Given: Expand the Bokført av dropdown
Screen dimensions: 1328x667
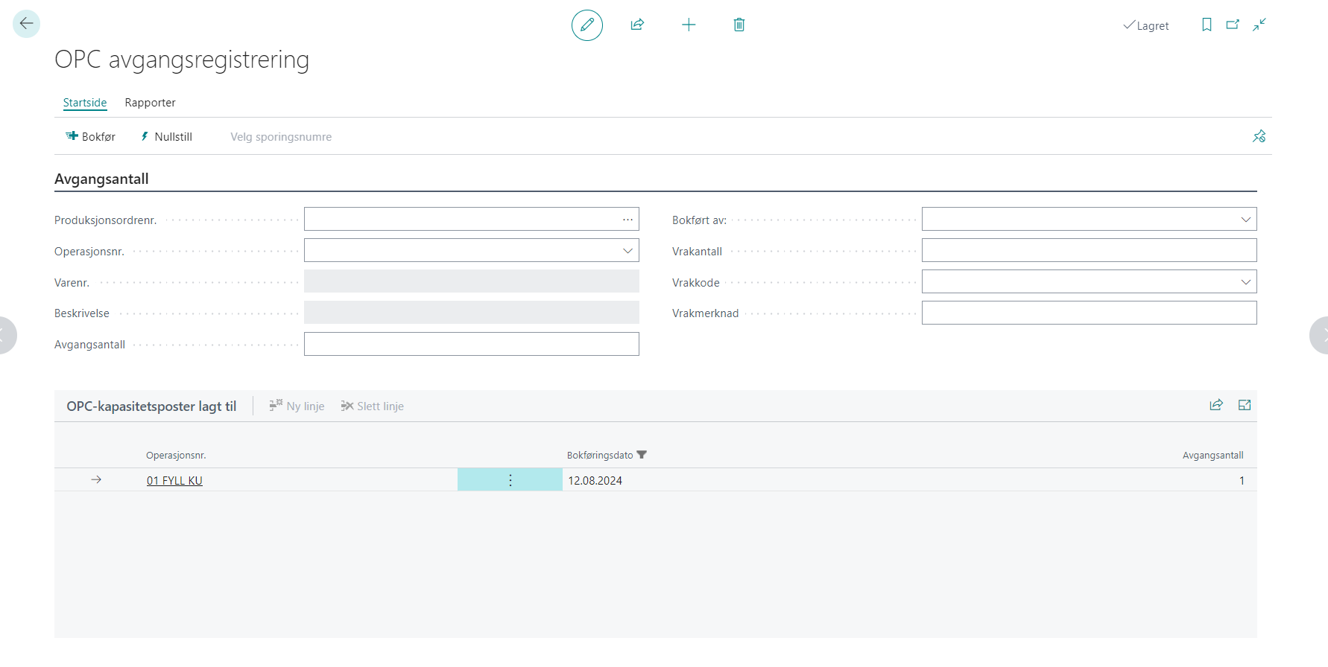Looking at the screenshot, I should [x=1245, y=220].
